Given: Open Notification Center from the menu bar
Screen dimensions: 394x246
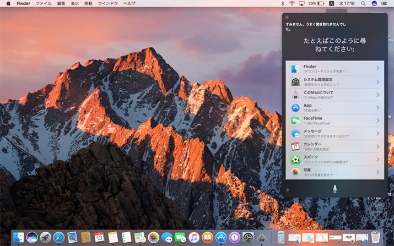Looking at the screenshot, I should pos(385,3).
